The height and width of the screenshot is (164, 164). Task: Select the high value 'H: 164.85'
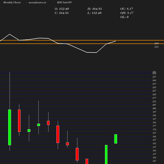click(94, 9)
